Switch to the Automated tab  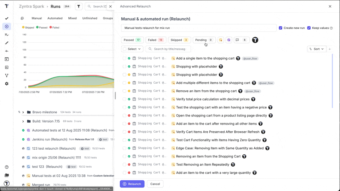[55, 18]
